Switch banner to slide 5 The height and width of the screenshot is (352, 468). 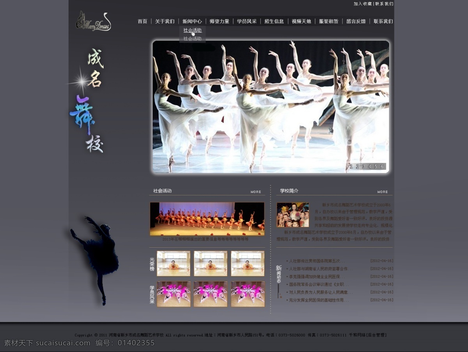[x=376, y=167]
